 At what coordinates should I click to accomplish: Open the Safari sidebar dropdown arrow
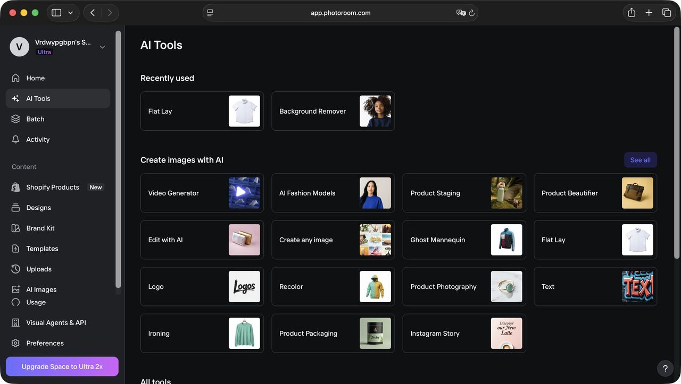(x=70, y=13)
